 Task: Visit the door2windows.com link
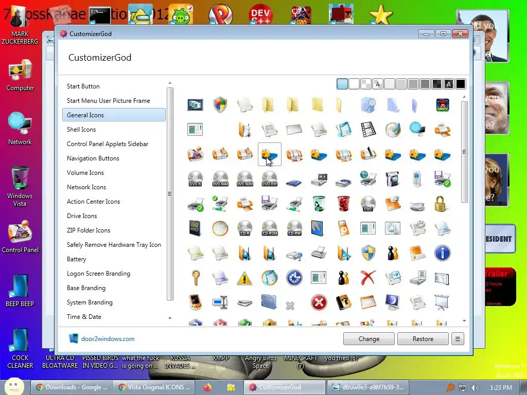tap(108, 339)
